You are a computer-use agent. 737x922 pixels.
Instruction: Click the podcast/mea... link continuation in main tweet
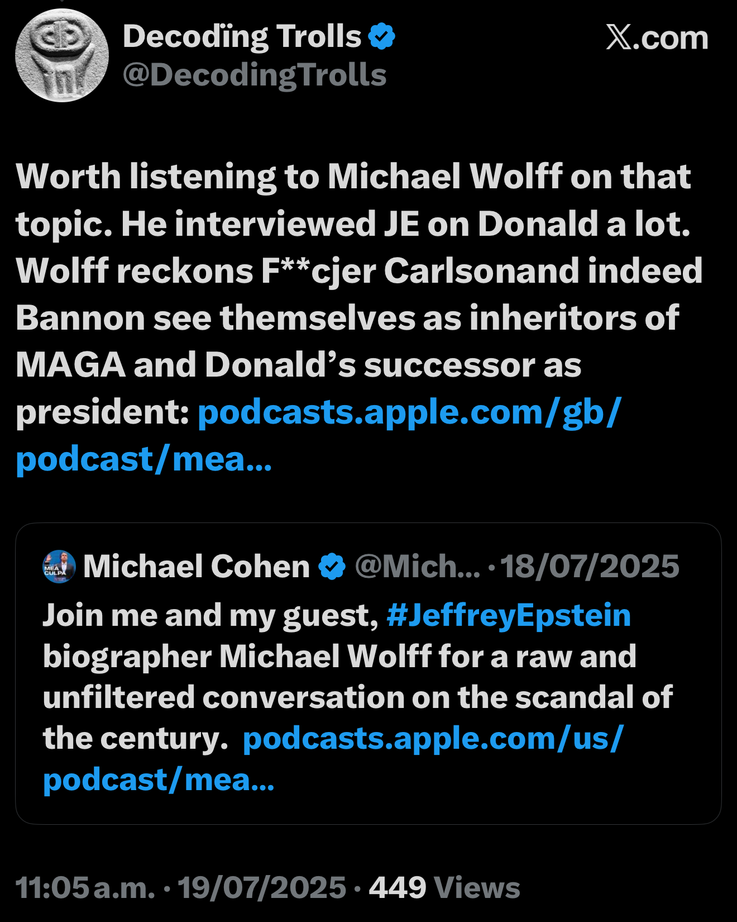144,459
